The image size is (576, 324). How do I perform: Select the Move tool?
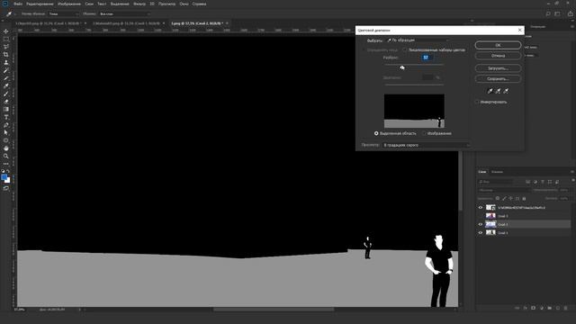6,31
